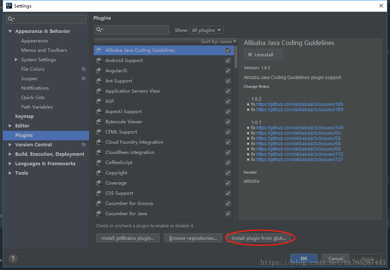Expand the Tools section

pos(10,173)
